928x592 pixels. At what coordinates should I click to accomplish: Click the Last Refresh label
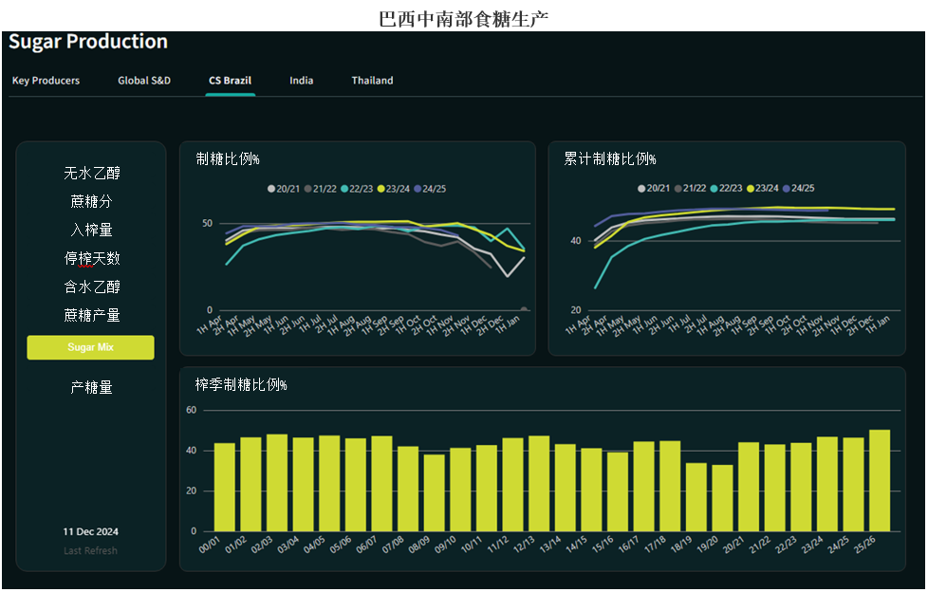(x=91, y=551)
